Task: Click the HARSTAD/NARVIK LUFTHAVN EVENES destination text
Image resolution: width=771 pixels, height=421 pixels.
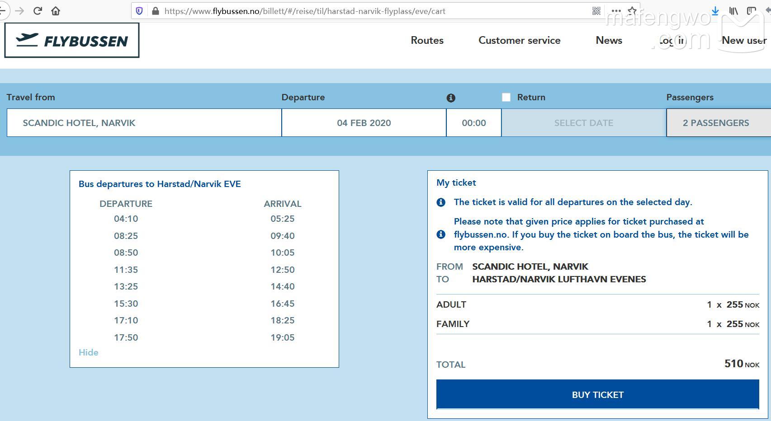Action: coord(559,279)
